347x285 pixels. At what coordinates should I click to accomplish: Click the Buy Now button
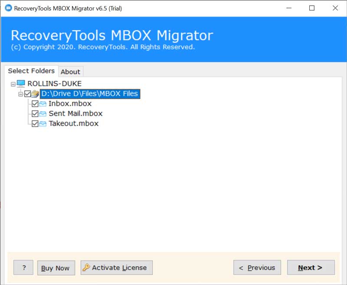(56, 268)
